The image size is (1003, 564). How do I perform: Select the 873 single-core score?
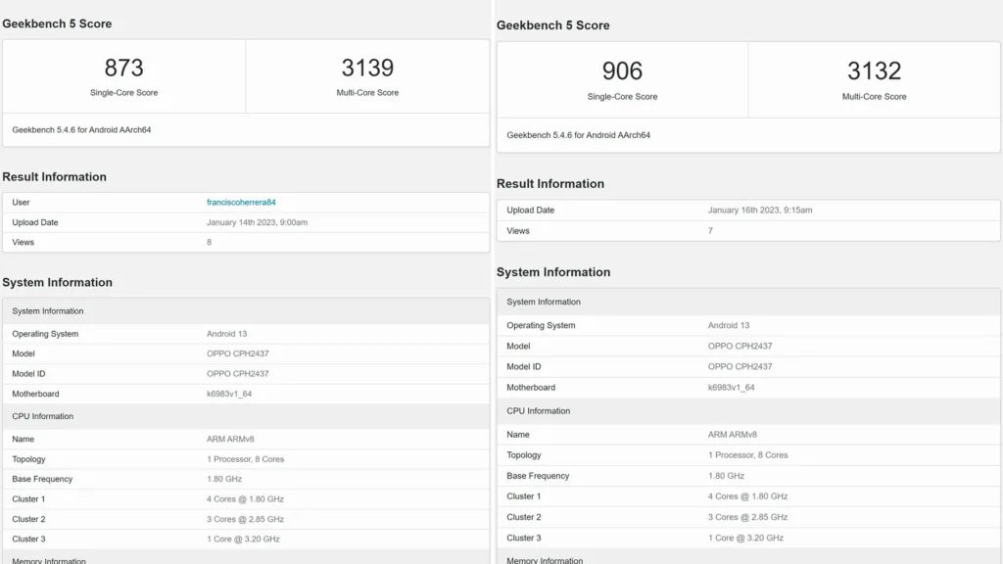[124, 68]
